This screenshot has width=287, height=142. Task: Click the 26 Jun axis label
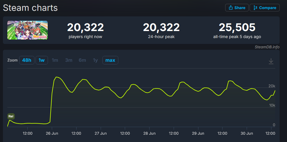(52, 134)
